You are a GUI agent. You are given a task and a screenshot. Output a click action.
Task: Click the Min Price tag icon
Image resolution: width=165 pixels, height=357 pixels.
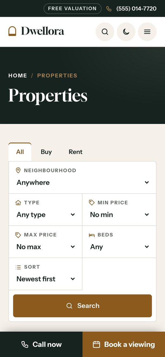click(92, 203)
